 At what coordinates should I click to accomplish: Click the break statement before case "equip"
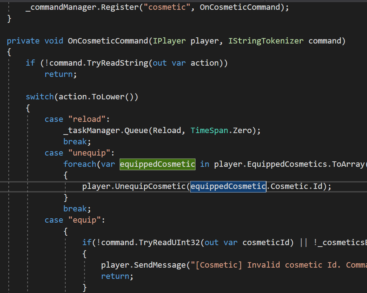77,209
